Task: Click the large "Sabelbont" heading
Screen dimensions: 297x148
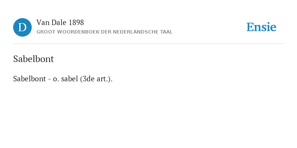Action: [34, 59]
